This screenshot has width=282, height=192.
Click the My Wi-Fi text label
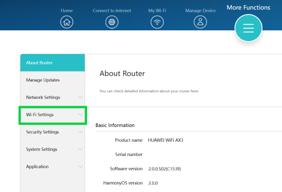157,10
